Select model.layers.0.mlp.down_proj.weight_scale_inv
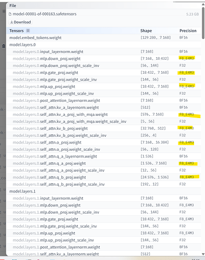 [x=104, y=66]
